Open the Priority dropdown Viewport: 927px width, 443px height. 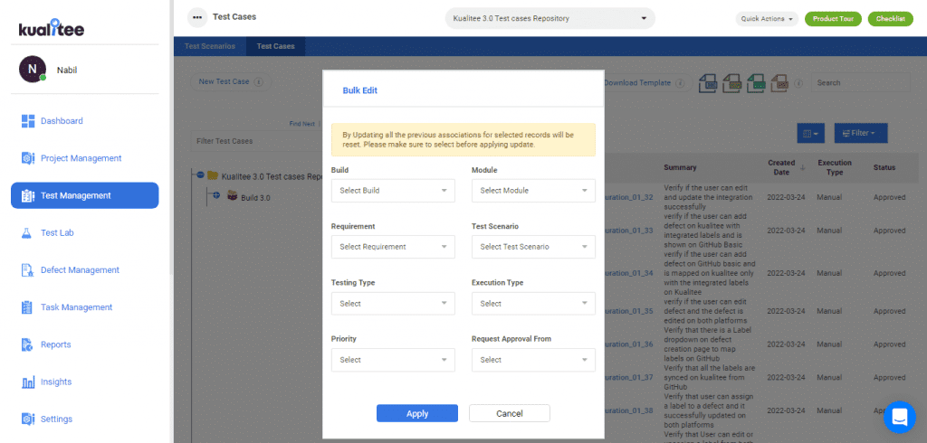(x=393, y=360)
